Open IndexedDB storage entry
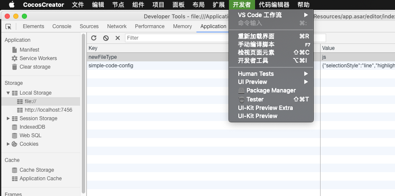This screenshot has width=395, height=196. 32,127
